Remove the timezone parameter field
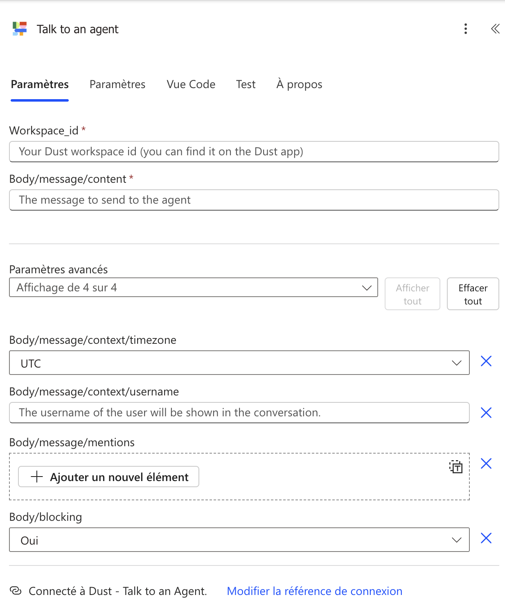 [486, 361]
